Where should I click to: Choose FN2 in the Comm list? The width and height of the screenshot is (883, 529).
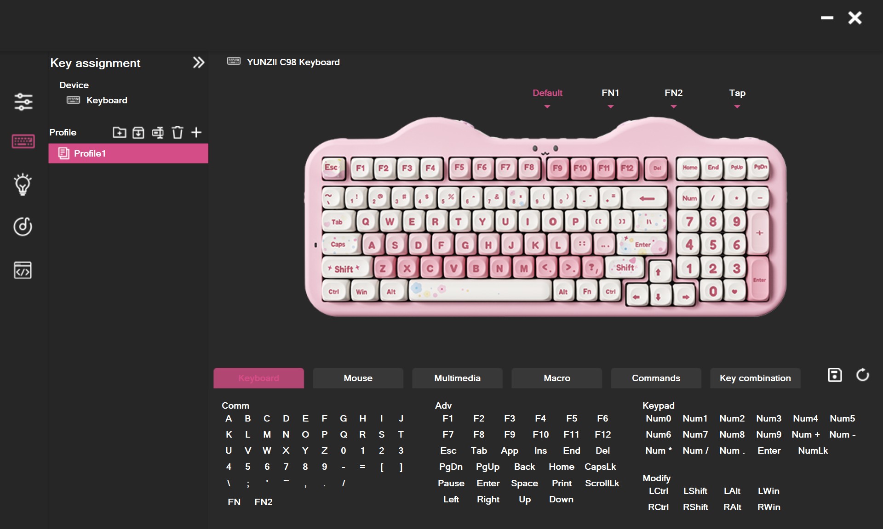pyautogui.click(x=264, y=502)
